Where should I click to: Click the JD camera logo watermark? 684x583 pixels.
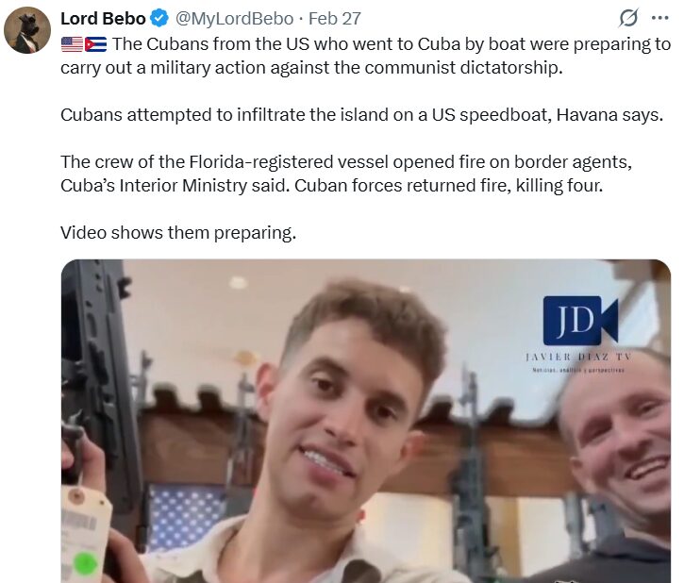tap(580, 321)
